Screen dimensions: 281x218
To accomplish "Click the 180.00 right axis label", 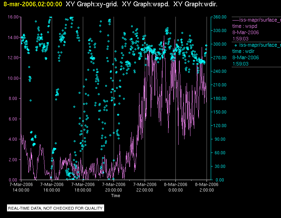I will 220,98.
